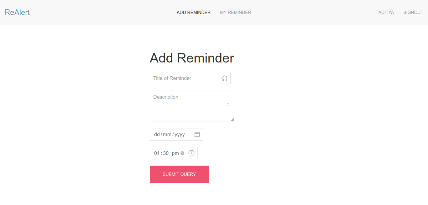The height and width of the screenshot is (205, 428).
Task: Select the ADD REMINDER tab
Action: pos(193,12)
